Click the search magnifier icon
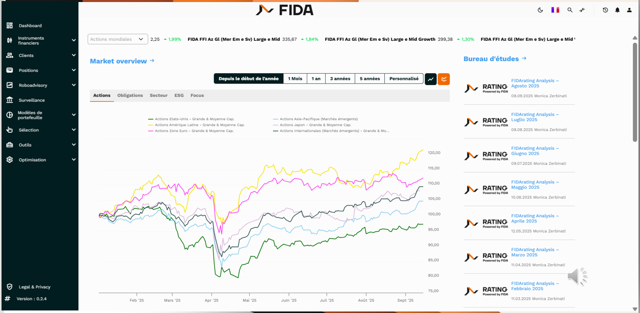The width and height of the screenshot is (640, 313). (x=570, y=10)
